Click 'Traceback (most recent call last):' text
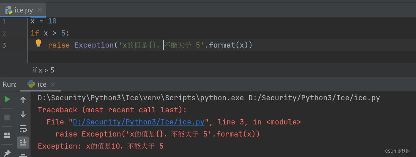416x157 pixels. click(x=112, y=110)
